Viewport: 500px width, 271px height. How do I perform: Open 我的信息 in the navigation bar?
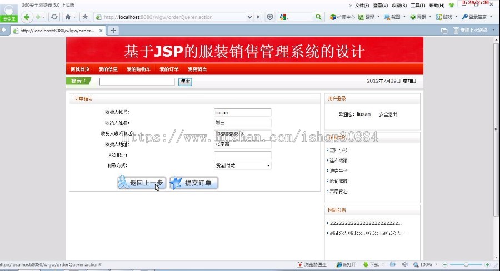point(108,69)
